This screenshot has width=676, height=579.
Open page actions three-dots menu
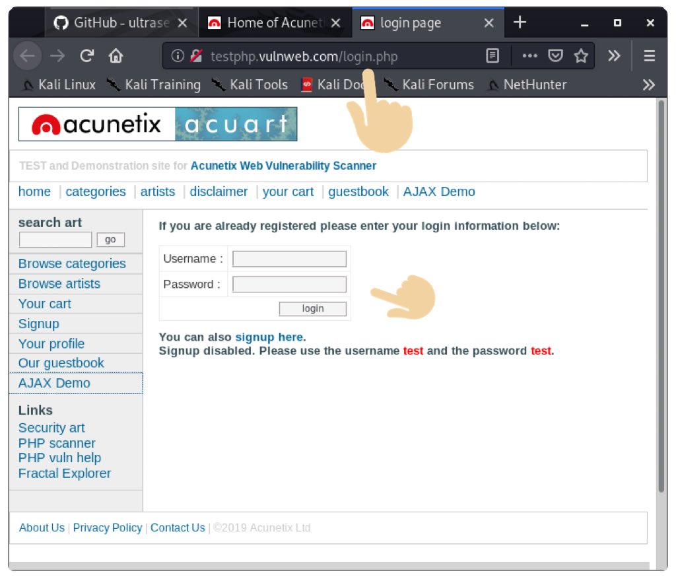(530, 55)
